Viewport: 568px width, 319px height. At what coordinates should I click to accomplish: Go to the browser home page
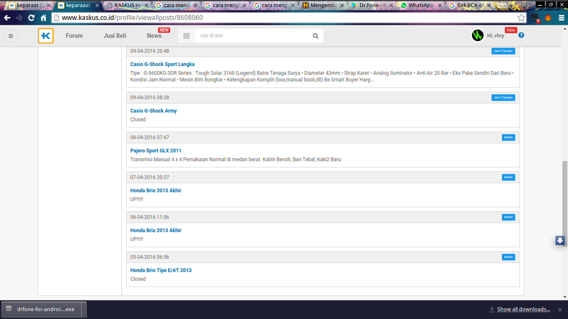pos(43,18)
